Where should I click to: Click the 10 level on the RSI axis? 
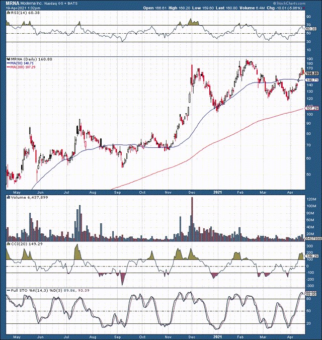(308, 50)
